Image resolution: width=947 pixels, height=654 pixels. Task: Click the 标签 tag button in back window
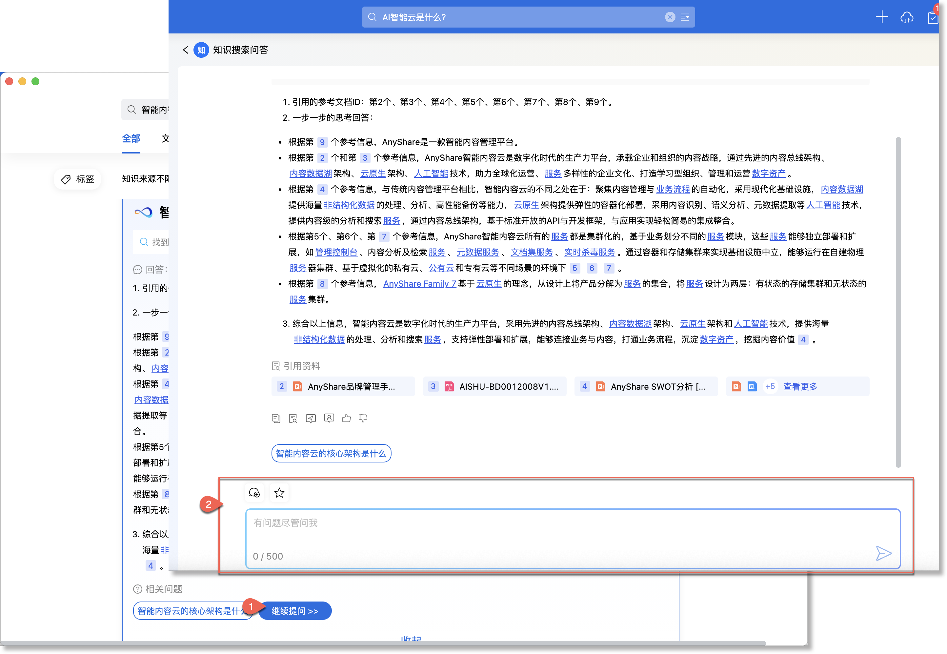(77, 179)
